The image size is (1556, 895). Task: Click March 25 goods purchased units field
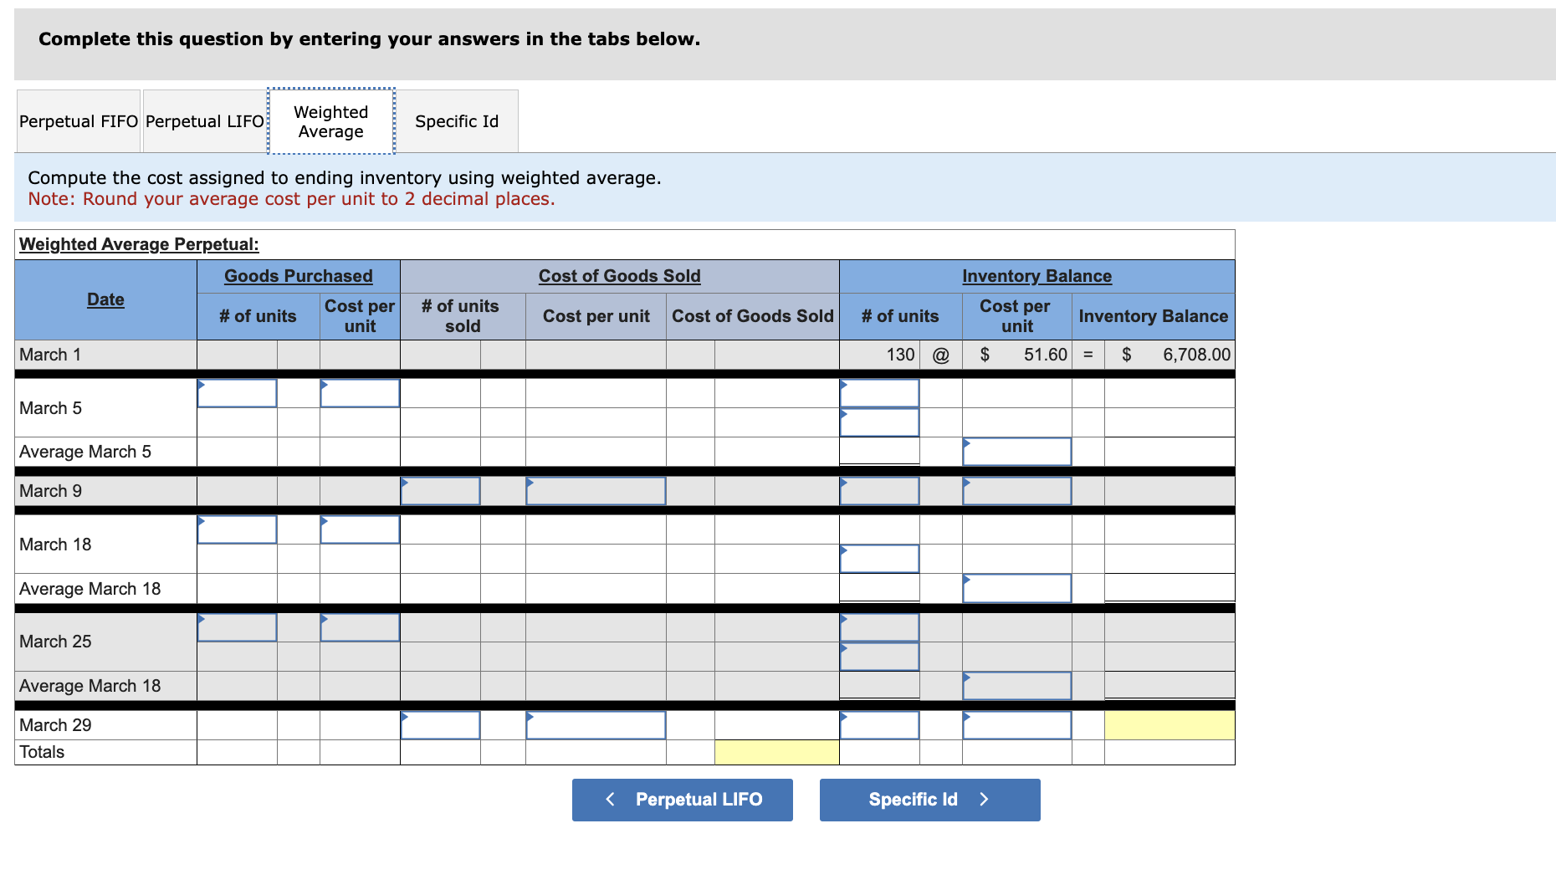click(237, 627)
